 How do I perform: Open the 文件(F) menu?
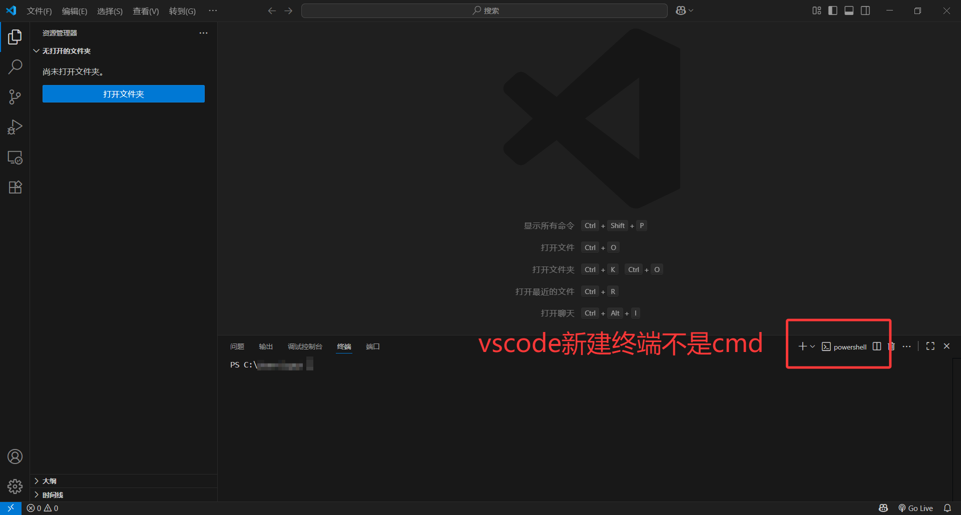pos(40,11)
